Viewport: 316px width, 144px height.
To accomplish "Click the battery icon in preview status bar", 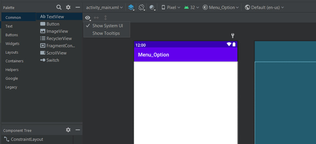I will click(x=234, y=45).
